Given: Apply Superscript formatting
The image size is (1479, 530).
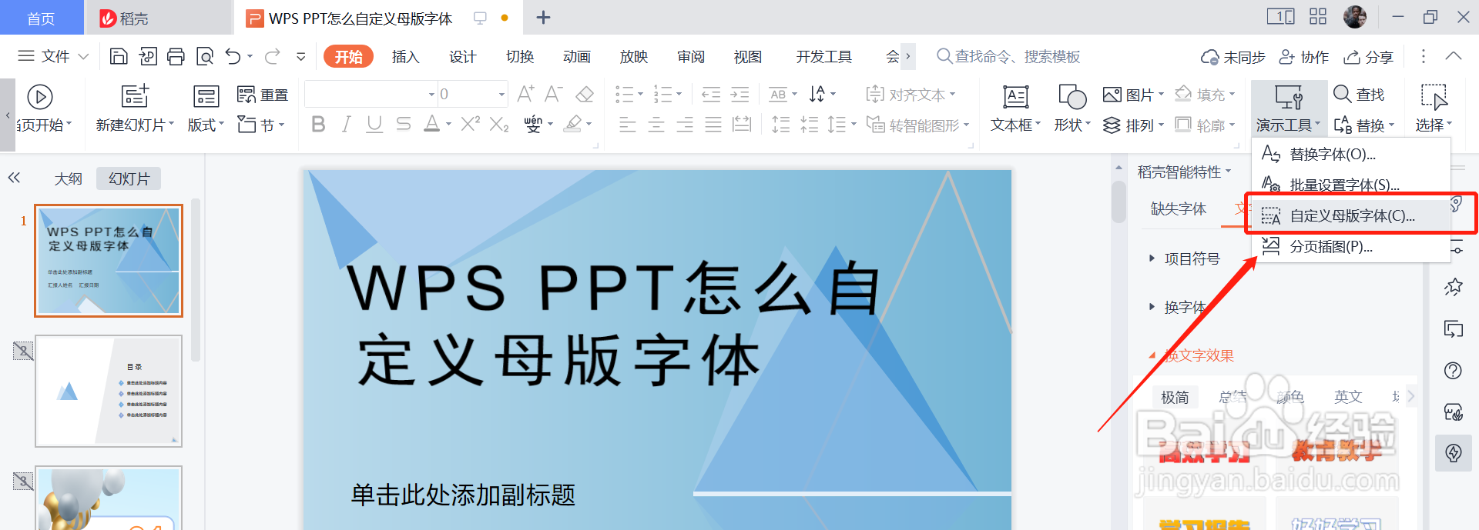Looking at the screenshot, I should [471, 124].
